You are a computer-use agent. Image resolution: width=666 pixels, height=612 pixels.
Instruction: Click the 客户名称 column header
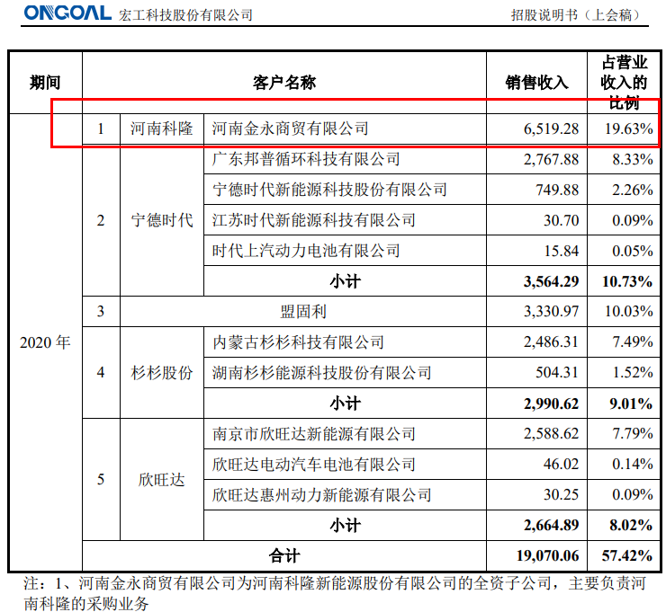tap(284, 83)
